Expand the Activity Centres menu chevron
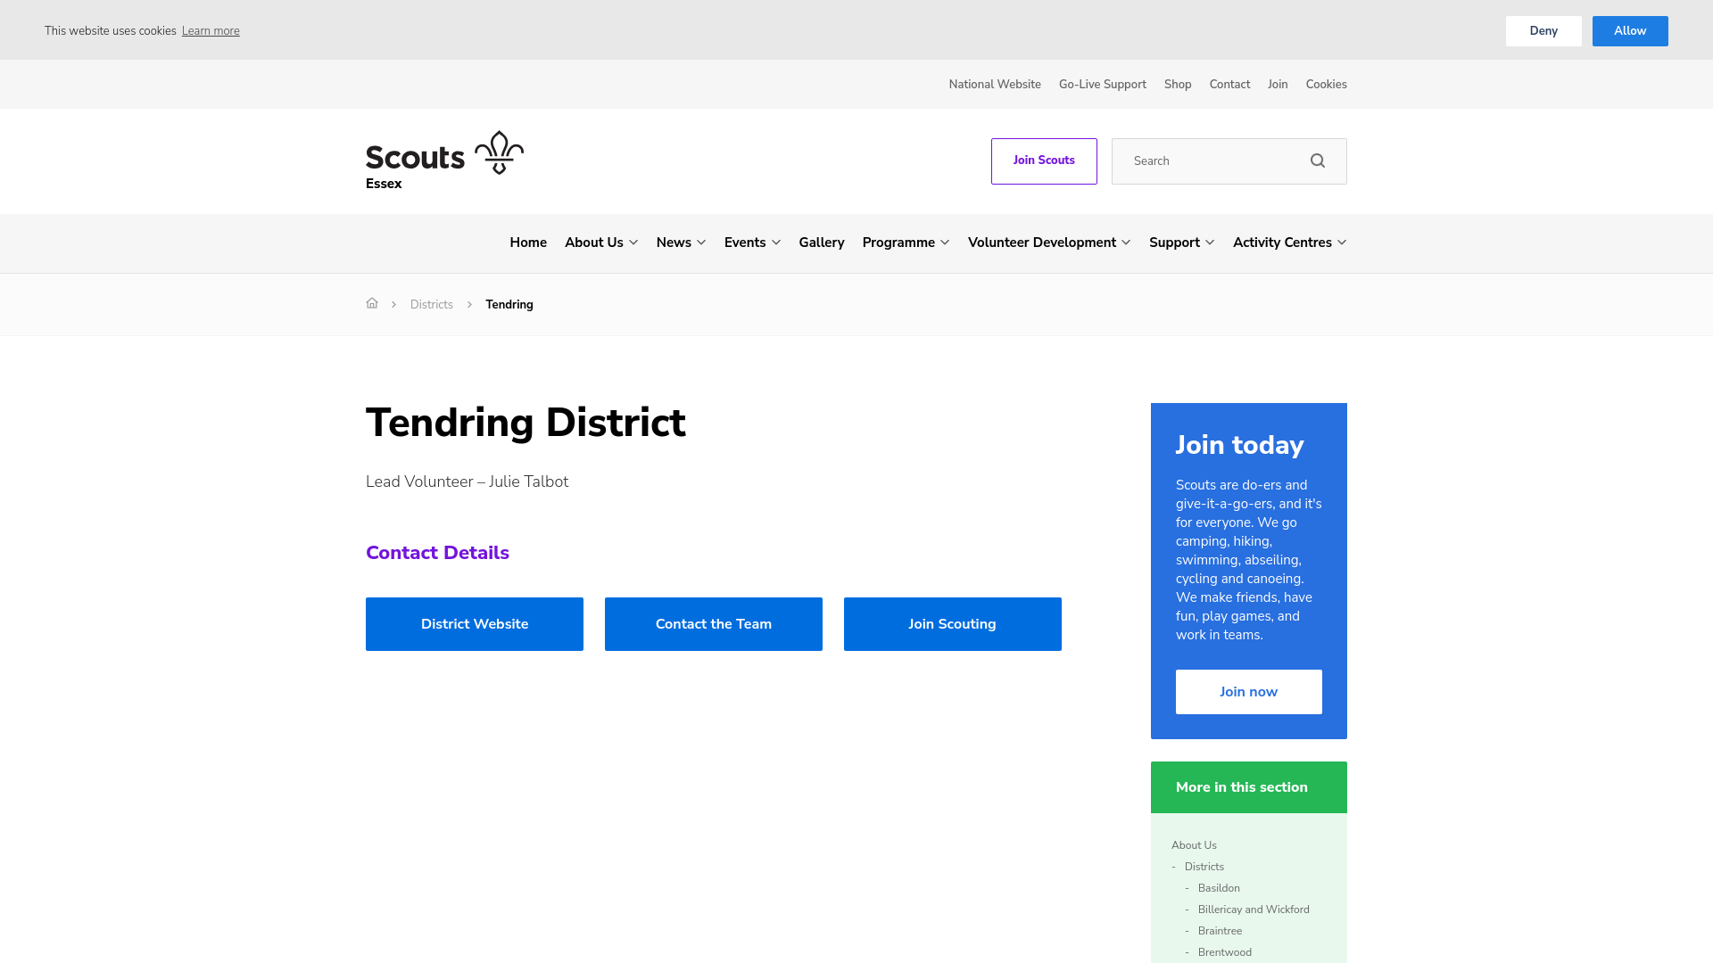Screen dimensions: 1713x963 [x=1342, y=243]
